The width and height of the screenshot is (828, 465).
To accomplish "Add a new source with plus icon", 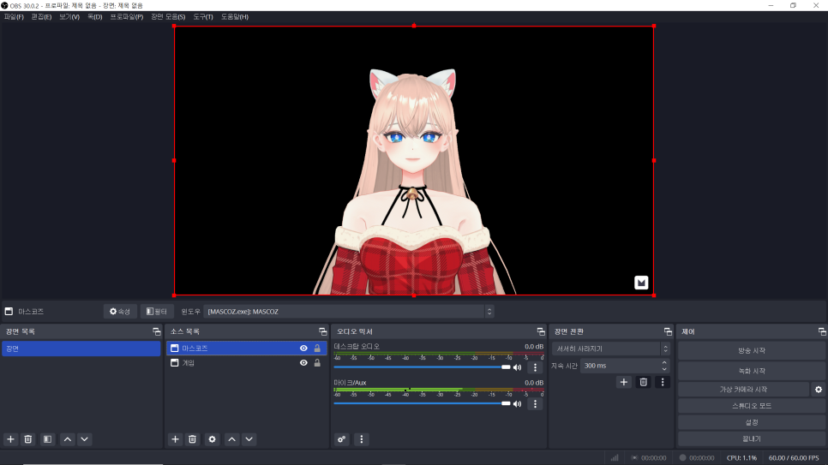I will pyautogui.click(x=176, y=439).
